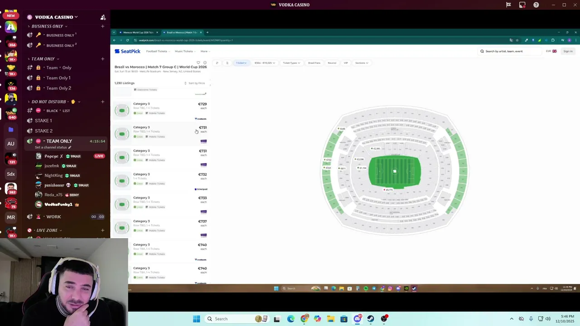Image resolution: width=580 pixels, height=326 pixels.
Task: Go back in shared browser
Action: pyautogui.click(x=114, y=40)
